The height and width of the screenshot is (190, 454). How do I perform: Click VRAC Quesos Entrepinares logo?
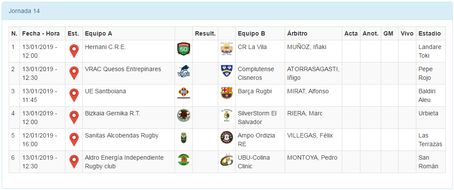click(184, 71)
